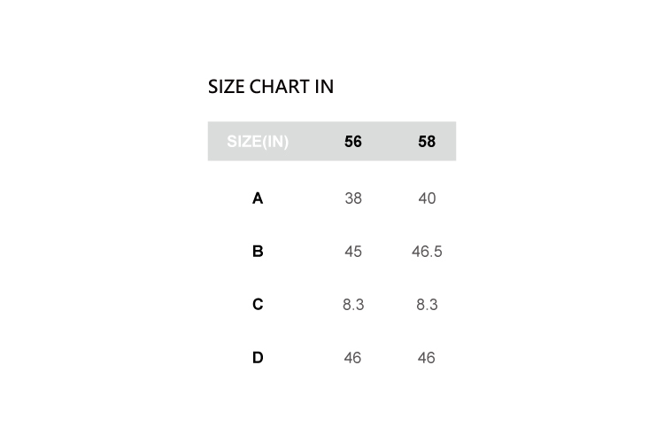This screenshot has height=443, width=664.
Task: Select the 58 size column header
Action: click(x=427, y=142)
